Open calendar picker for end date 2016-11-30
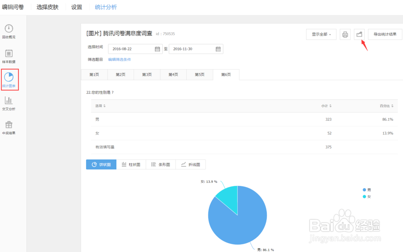Viewport: 403px width, 252px height. [218, 49]
